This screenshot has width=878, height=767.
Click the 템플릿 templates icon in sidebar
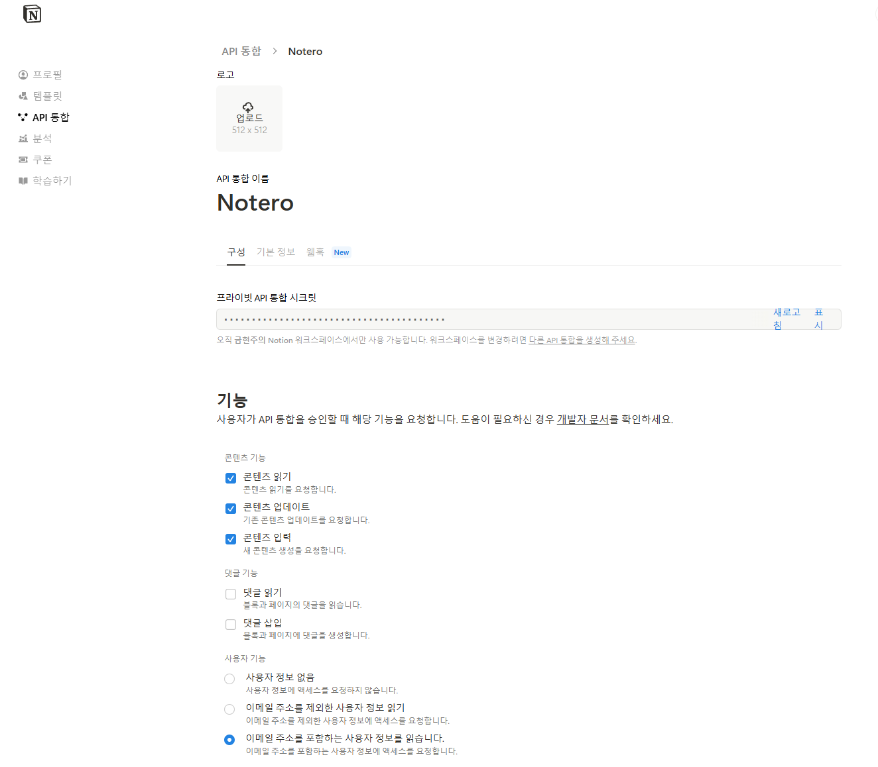[x=23, y=96]
